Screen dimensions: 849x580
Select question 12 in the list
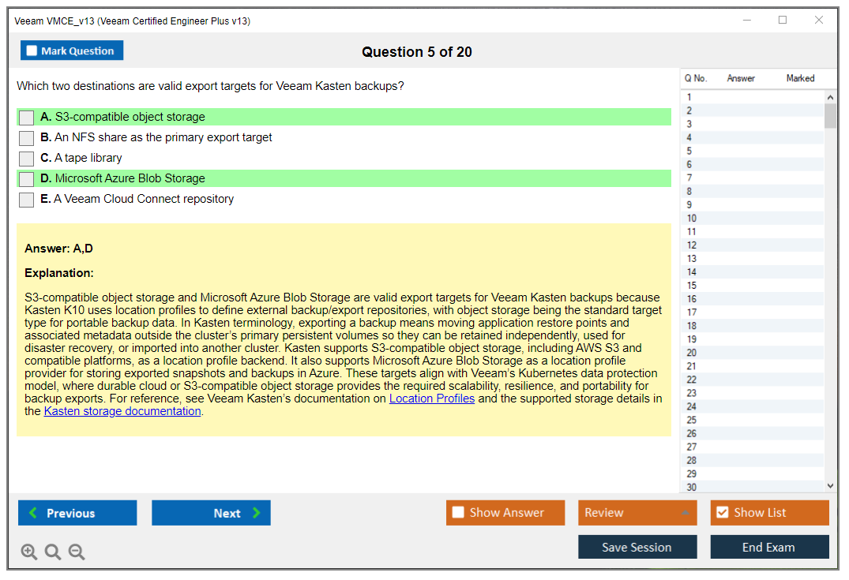[753, 245]
